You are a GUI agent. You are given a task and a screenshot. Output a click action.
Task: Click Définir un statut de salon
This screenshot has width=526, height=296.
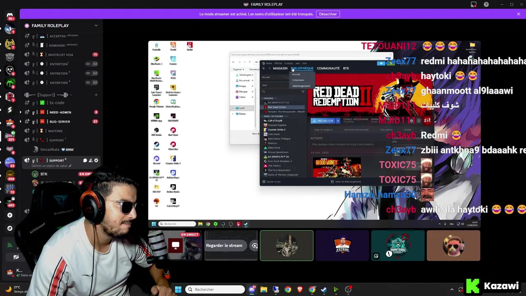tap(51, 166)
